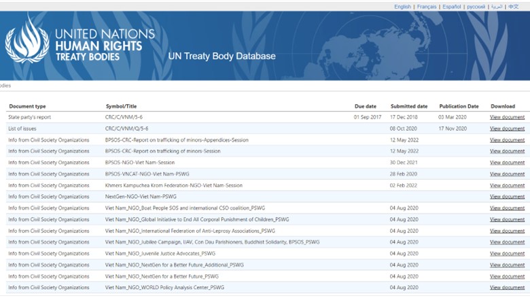
Task: Switch language to Español
Action: 452,7
